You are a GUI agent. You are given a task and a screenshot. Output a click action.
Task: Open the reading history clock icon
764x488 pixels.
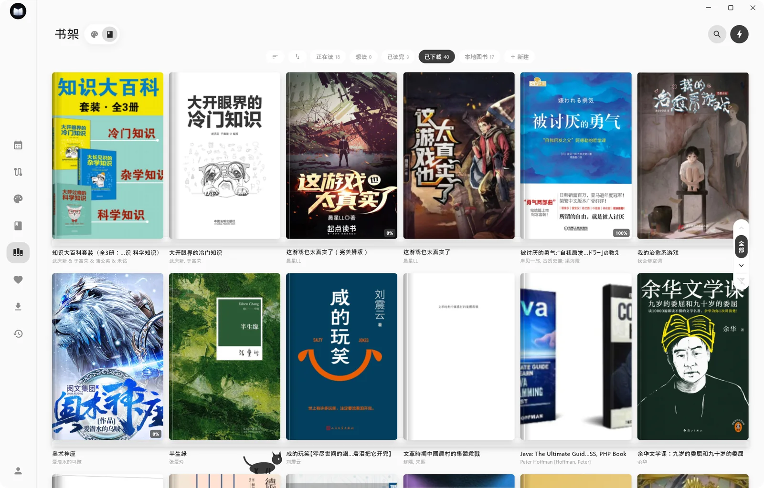pyautogui.click(x=18, y=333)
